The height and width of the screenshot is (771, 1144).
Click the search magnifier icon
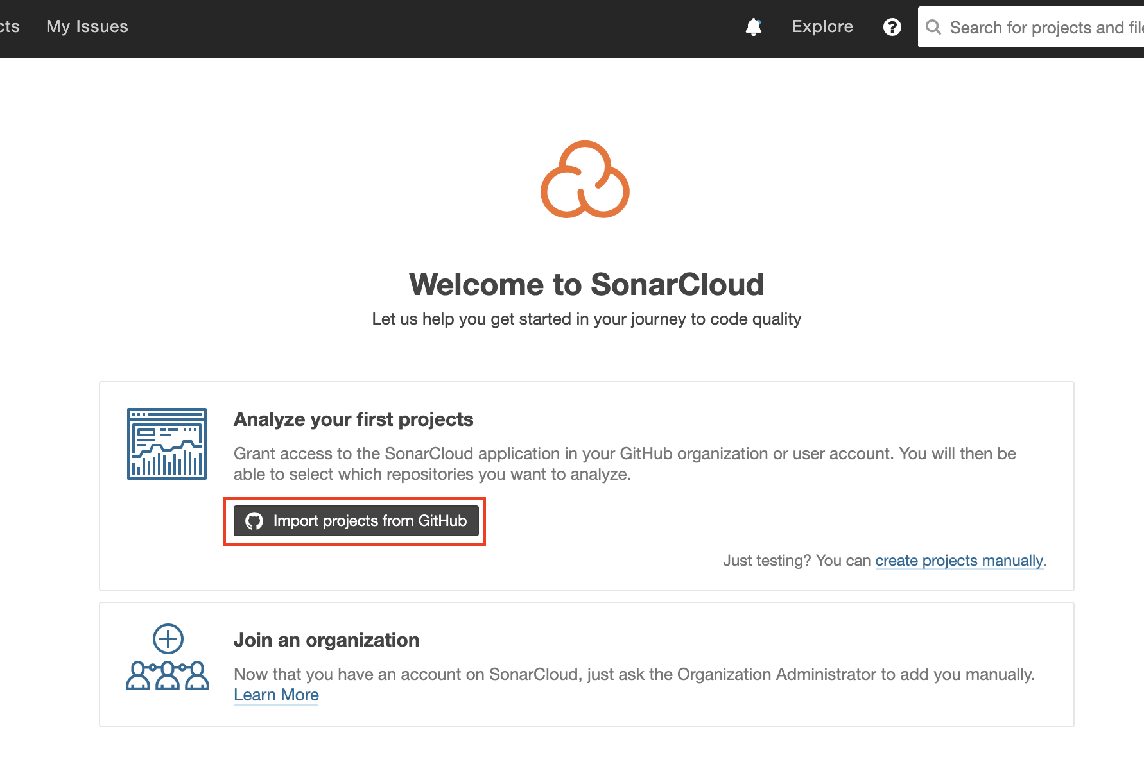click(x=933, y=27)
